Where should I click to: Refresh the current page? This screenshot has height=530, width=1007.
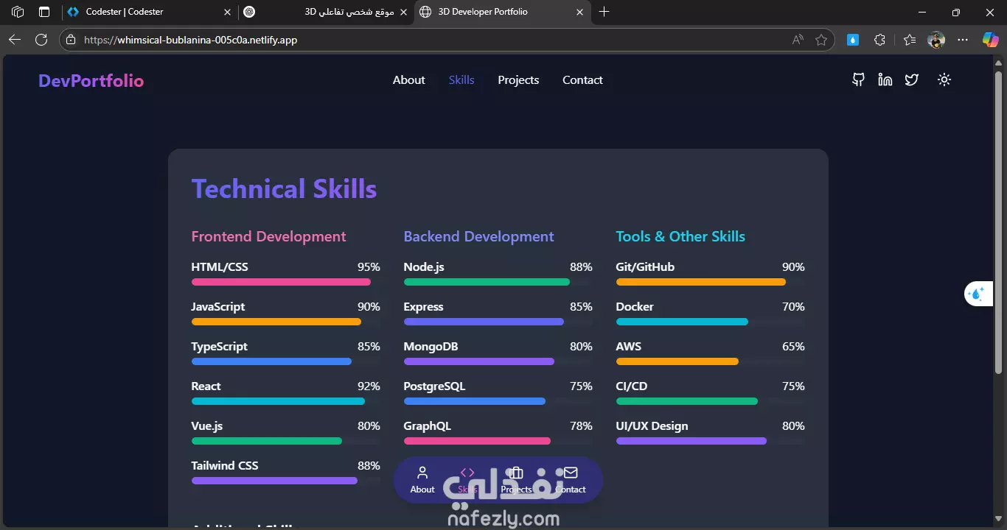[x=41, y=40]
